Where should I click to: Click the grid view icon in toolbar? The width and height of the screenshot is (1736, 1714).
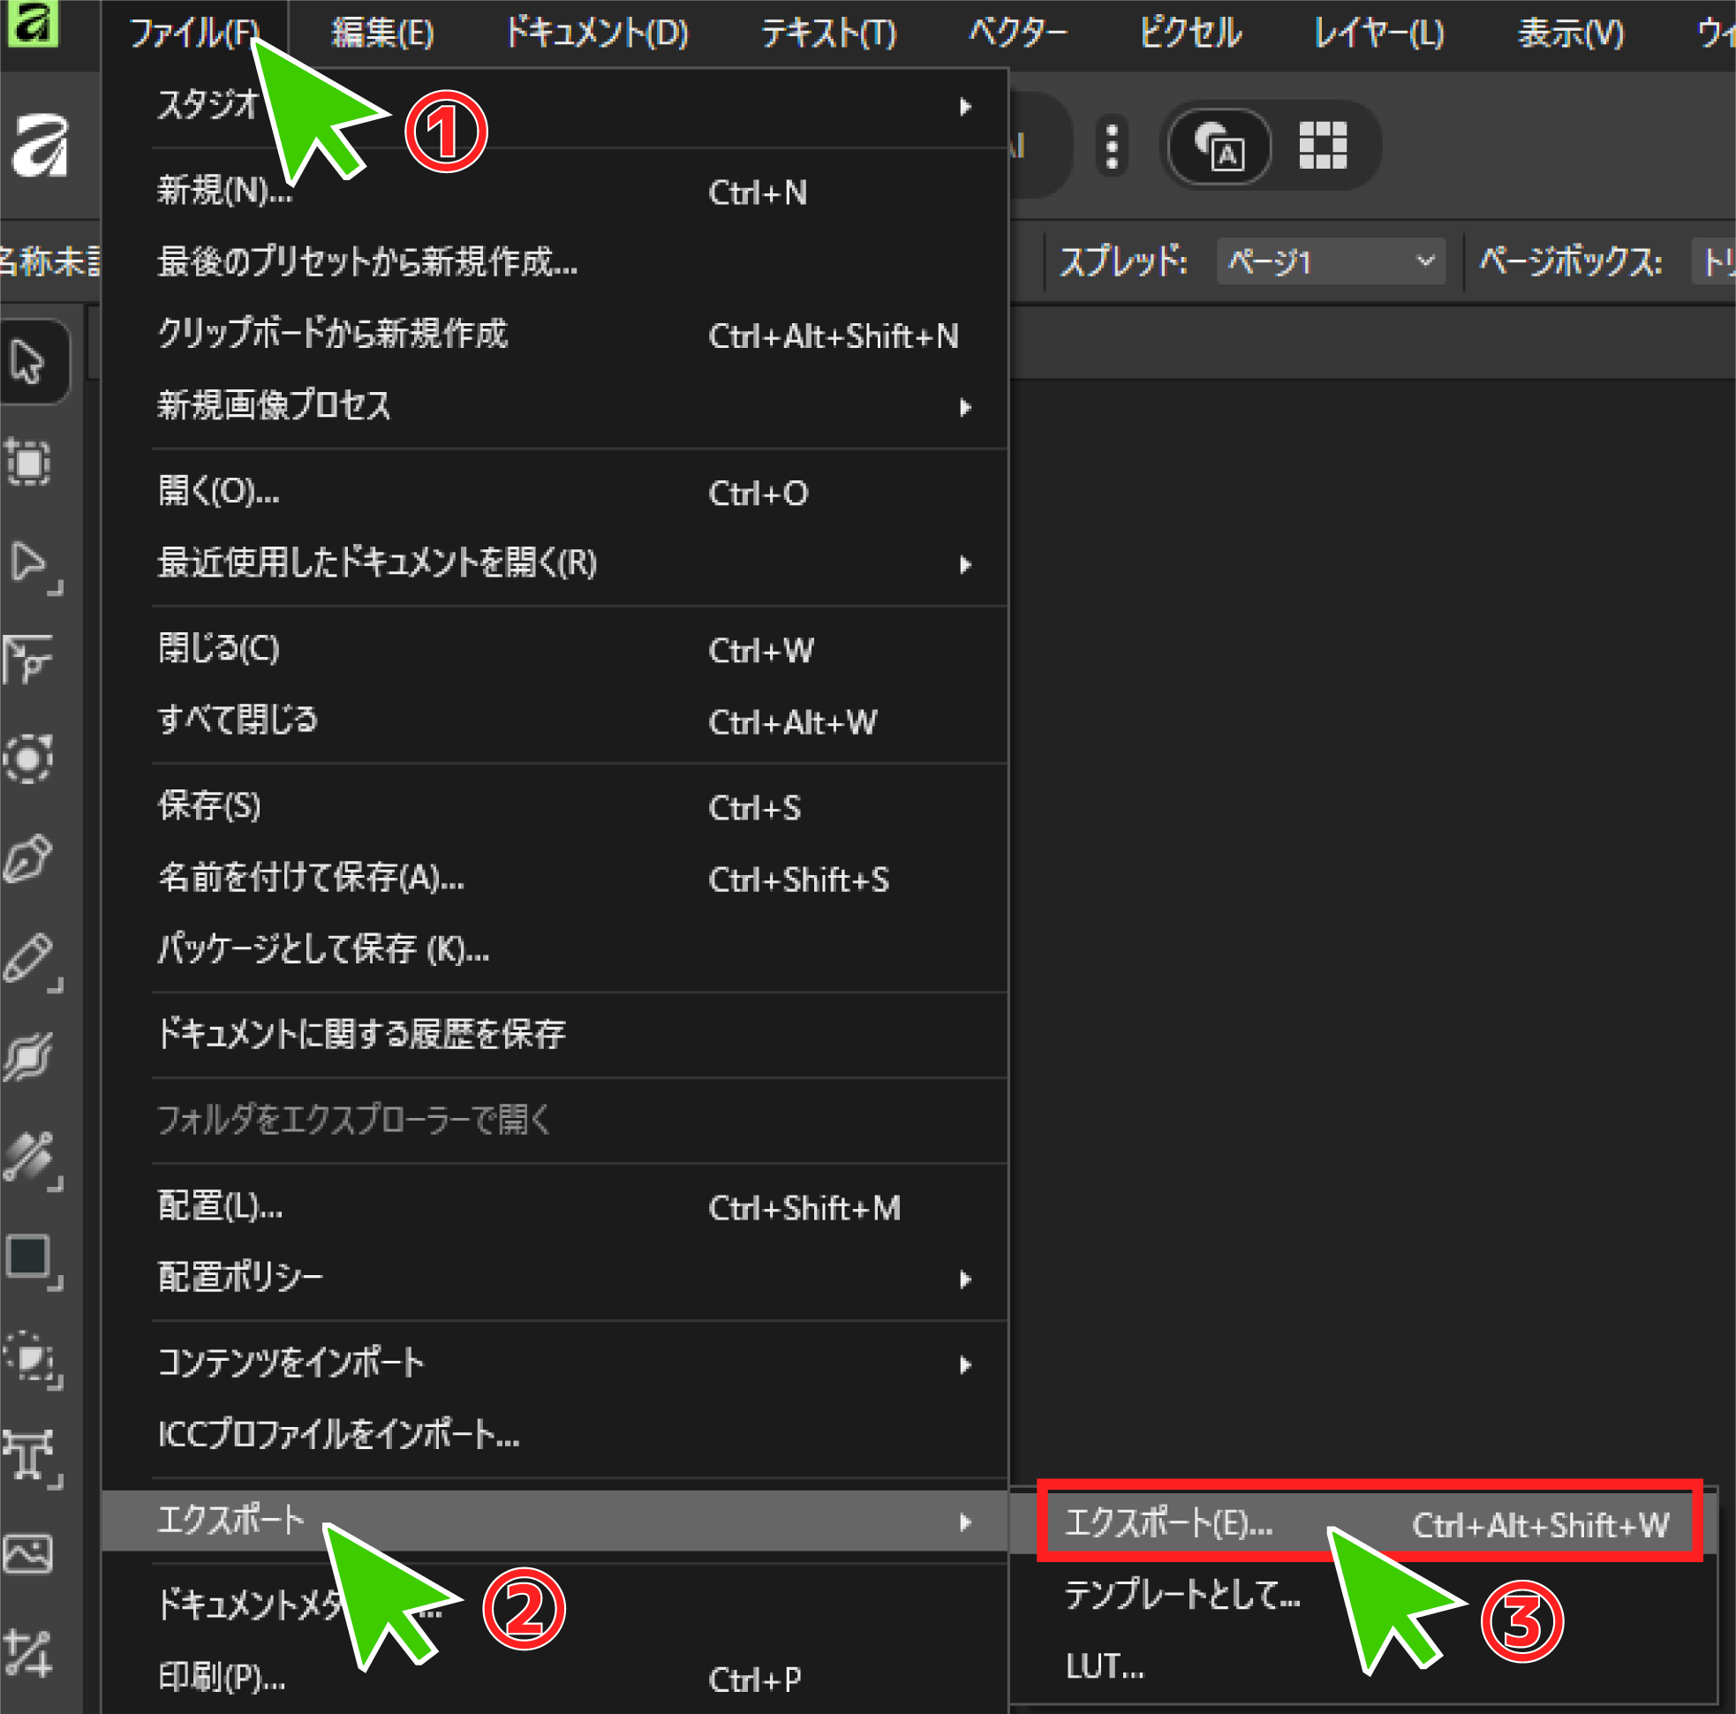(x=1323, y=145)
